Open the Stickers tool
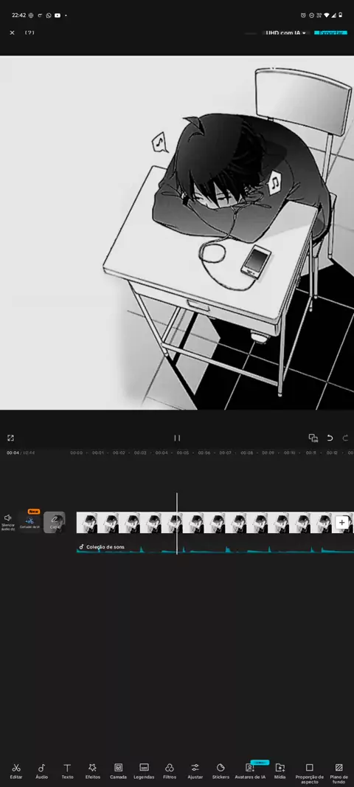The height and width of the screenshot is (787, 354). coord(221,771)
